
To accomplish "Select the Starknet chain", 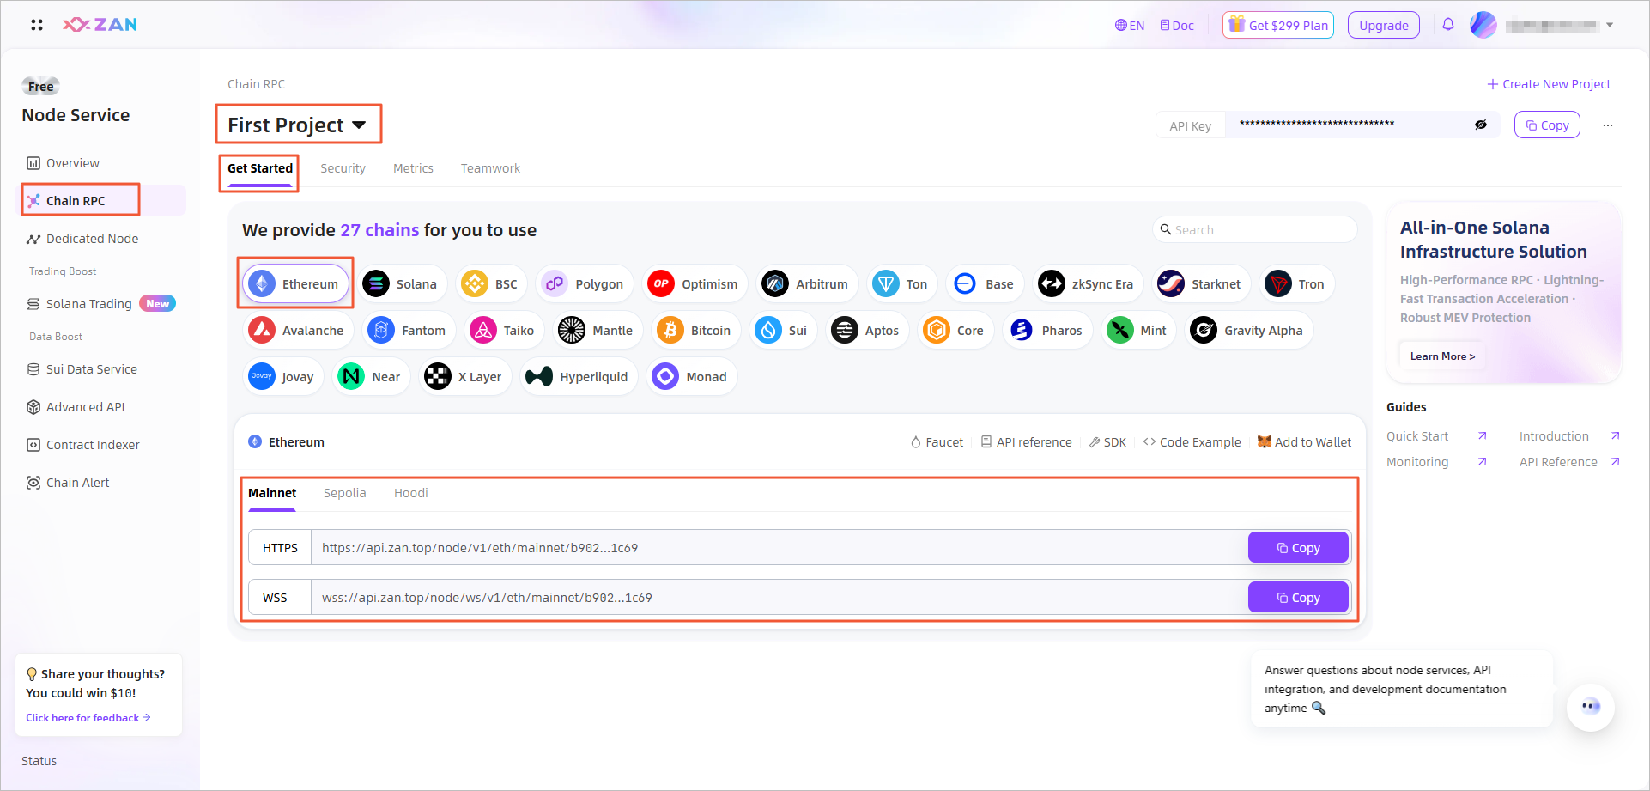I will tap(1200, 284).
